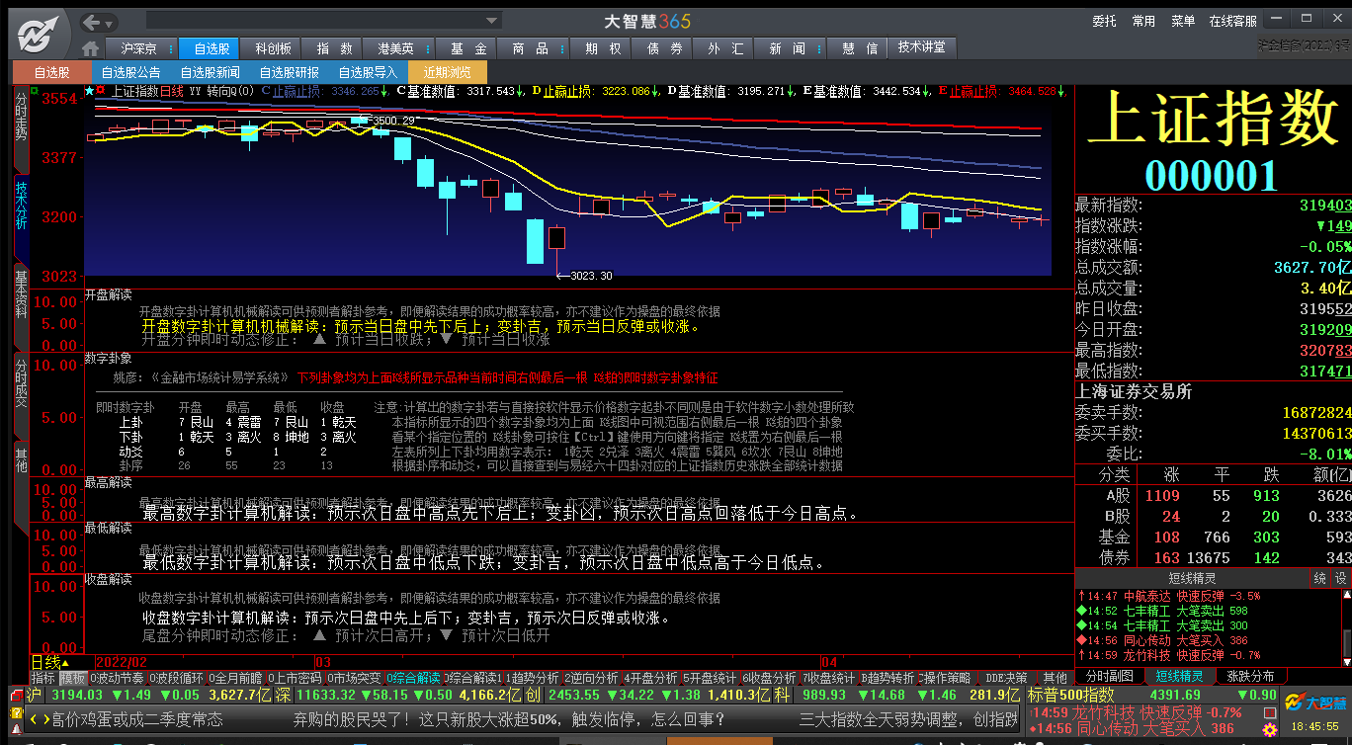The width and height of the screenshot is (1352, 745).
Task: Click the 短线精灵 list scroll down arrow
Action: [1345, 660]
